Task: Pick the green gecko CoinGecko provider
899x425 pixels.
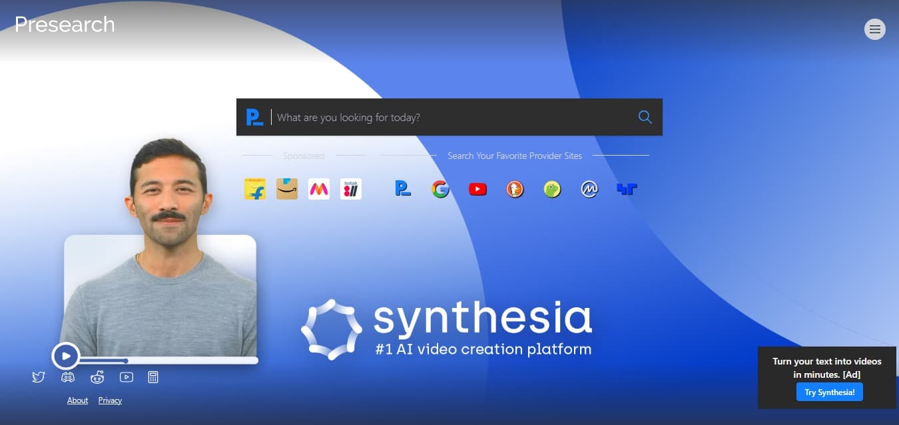Action: 552,190
